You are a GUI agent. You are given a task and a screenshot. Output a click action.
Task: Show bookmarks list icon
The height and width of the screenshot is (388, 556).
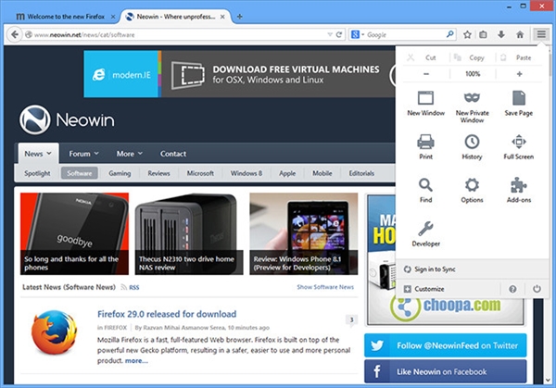click(x=483, y=34)
